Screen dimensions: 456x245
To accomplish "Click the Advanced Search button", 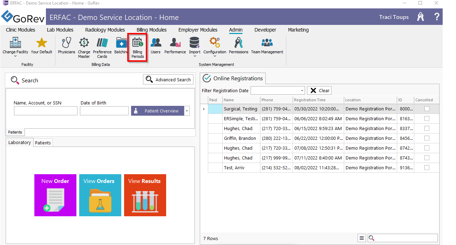I will point(168,80).
